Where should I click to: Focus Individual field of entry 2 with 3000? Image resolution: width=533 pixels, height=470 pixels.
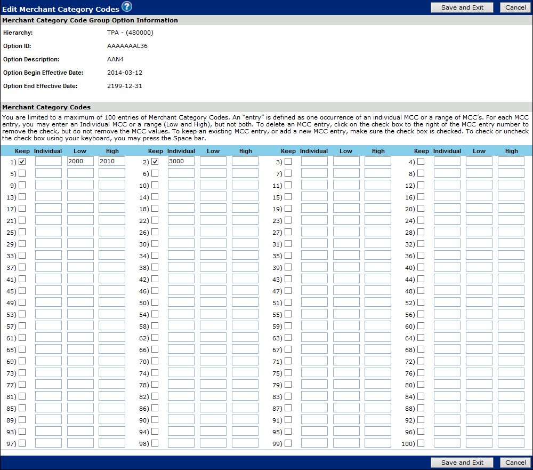181,161
